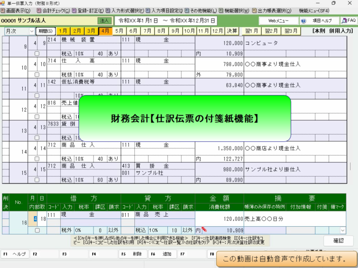Open the 会計チェック(C) menu
Screen dimensions: 358x268
[54, 11]
